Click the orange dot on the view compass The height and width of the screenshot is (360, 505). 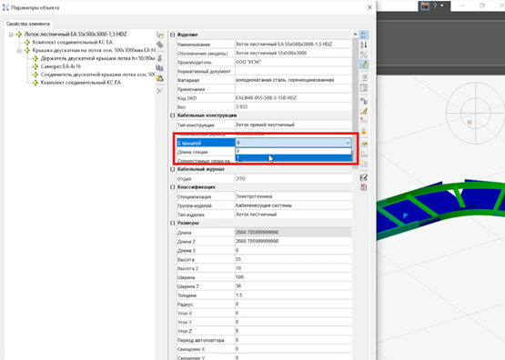(470, 122)
